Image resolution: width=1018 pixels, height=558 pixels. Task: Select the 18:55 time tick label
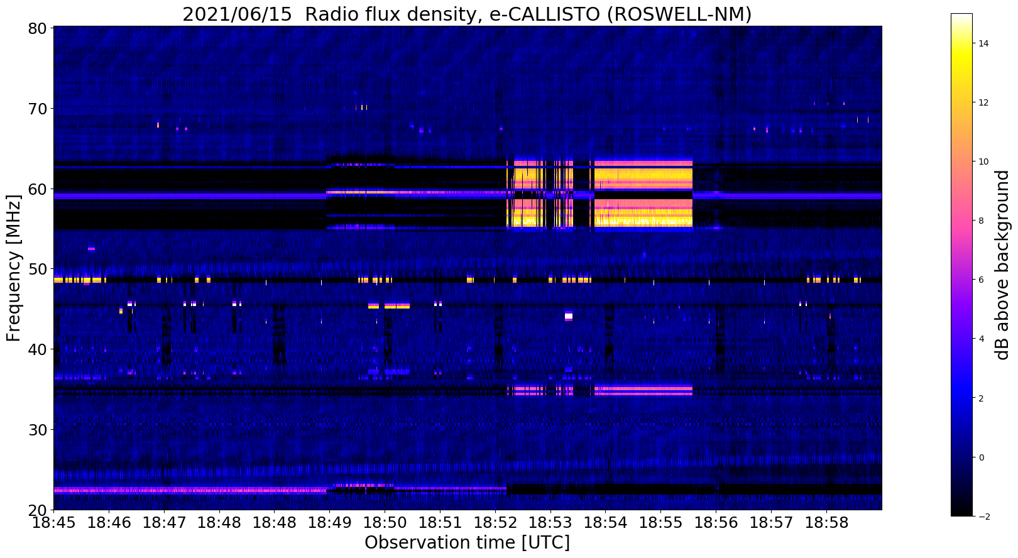(661, 523)
